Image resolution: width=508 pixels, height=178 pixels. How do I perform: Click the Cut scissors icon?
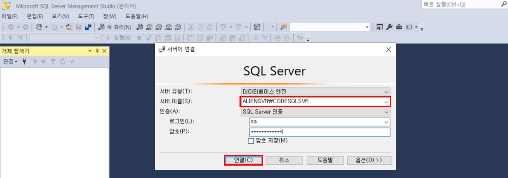[191, 27]
